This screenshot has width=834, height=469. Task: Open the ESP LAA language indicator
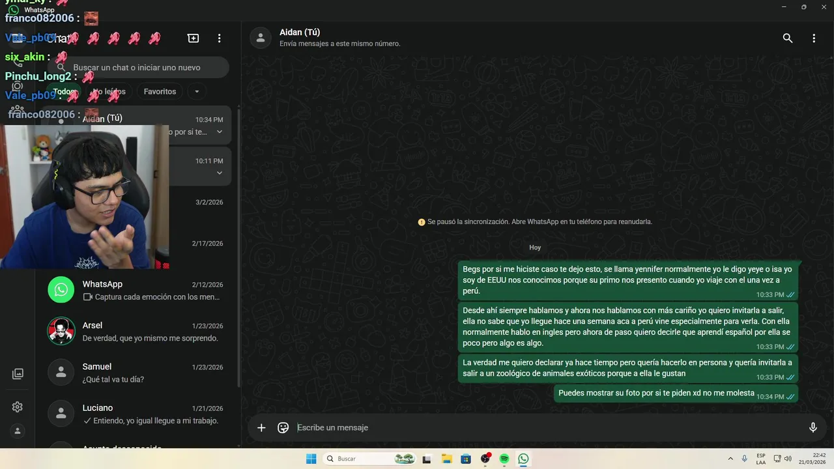[x=761, y=459]
